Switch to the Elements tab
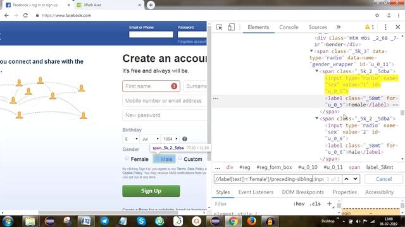Viewport: 405px width, 227px height. [x=258, y=27]
